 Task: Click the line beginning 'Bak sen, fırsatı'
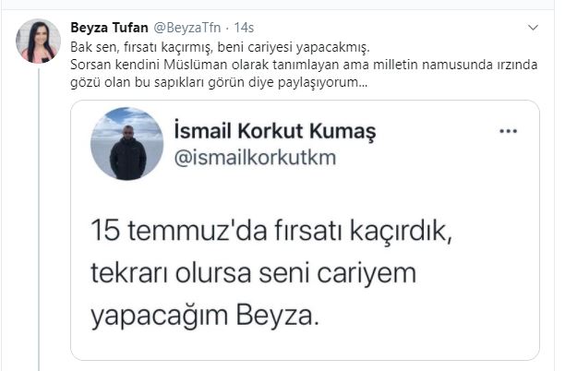click(220, 48)
